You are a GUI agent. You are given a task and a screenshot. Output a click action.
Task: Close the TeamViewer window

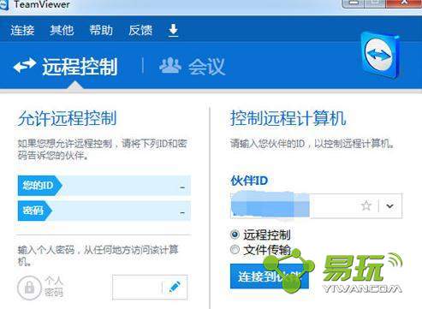[x=404, y=3]
